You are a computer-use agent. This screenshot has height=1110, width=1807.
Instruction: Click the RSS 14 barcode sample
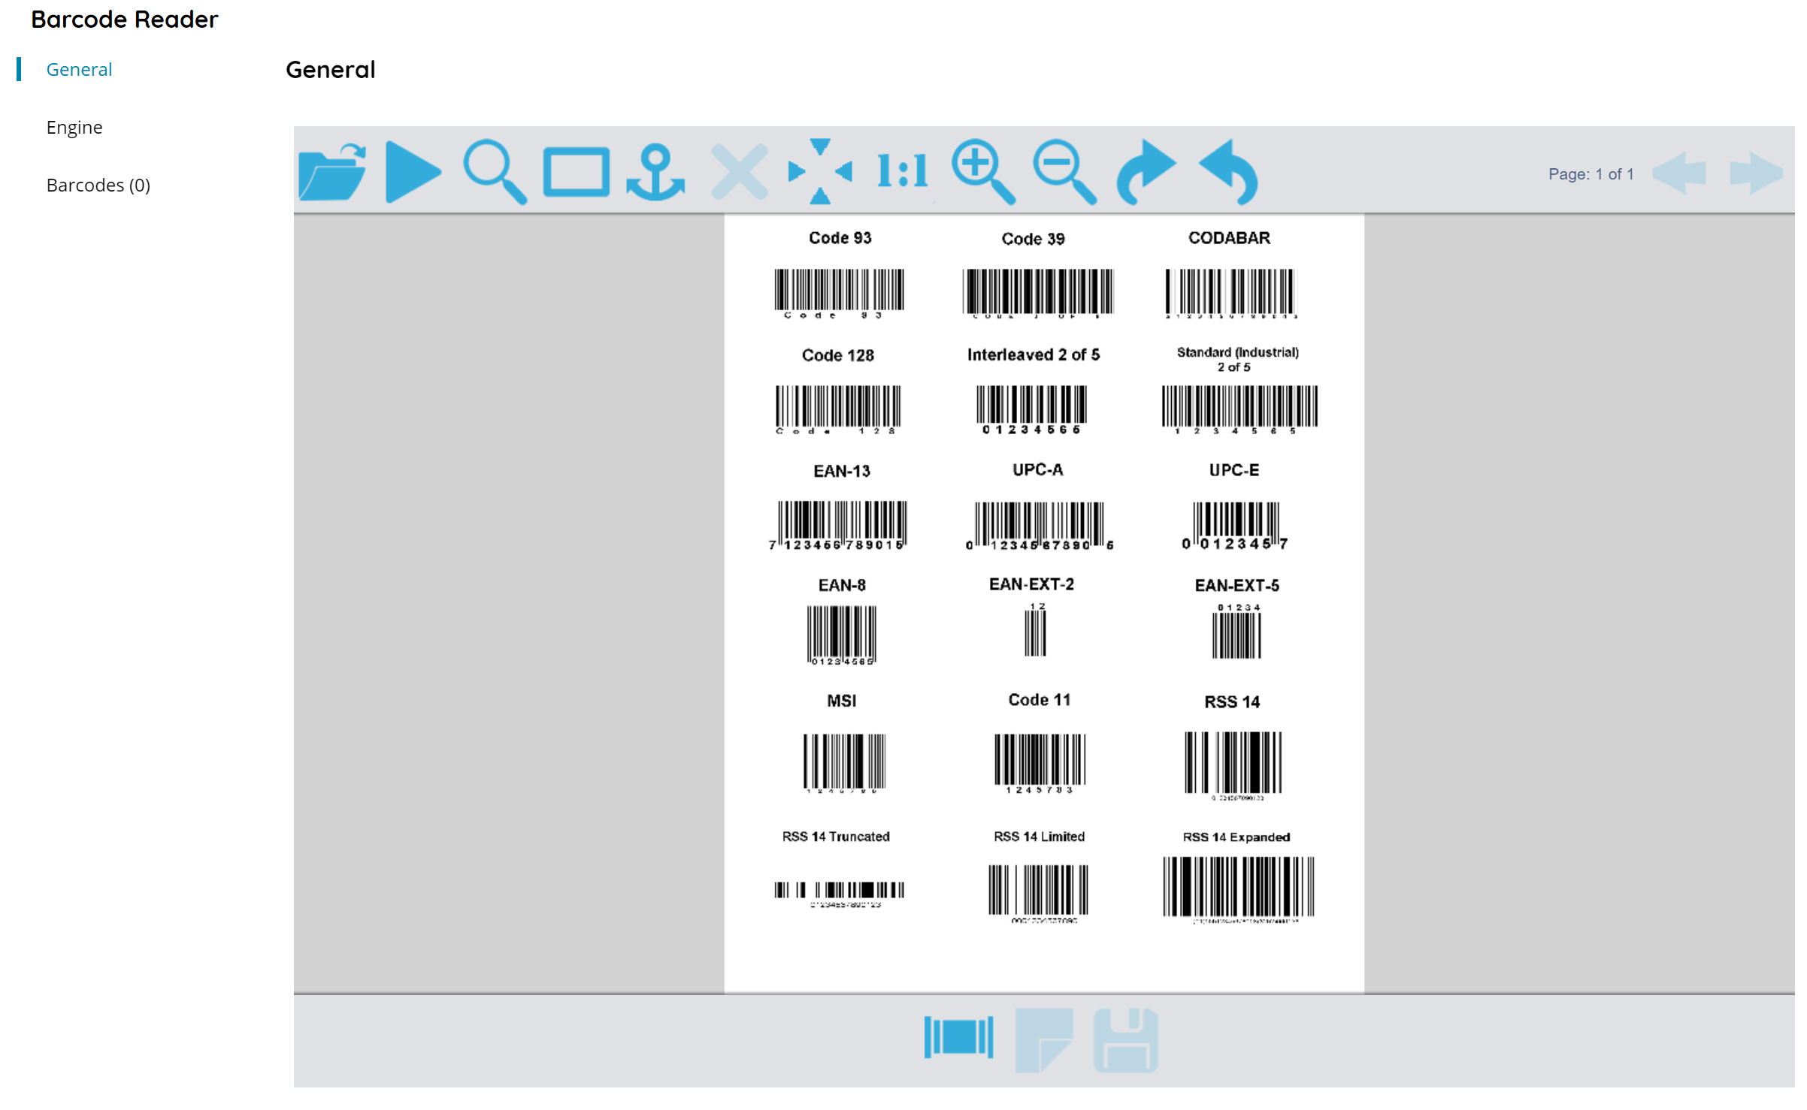click(x=1233, y=765)
